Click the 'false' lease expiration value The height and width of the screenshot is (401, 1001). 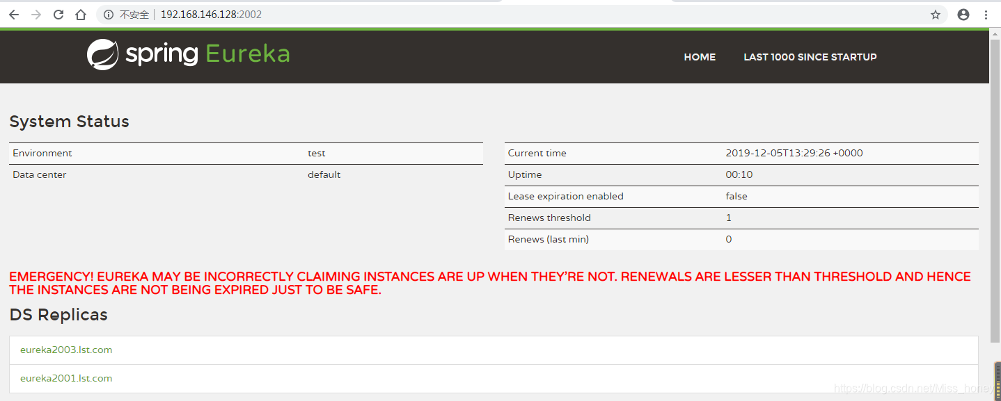pos(736,197)
